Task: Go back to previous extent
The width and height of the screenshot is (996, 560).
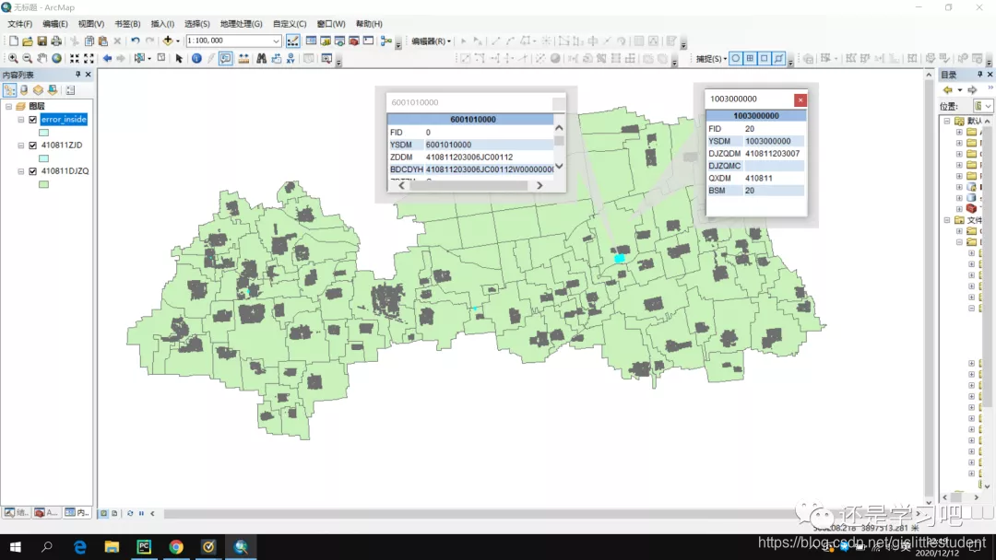Action: [107, 58]
